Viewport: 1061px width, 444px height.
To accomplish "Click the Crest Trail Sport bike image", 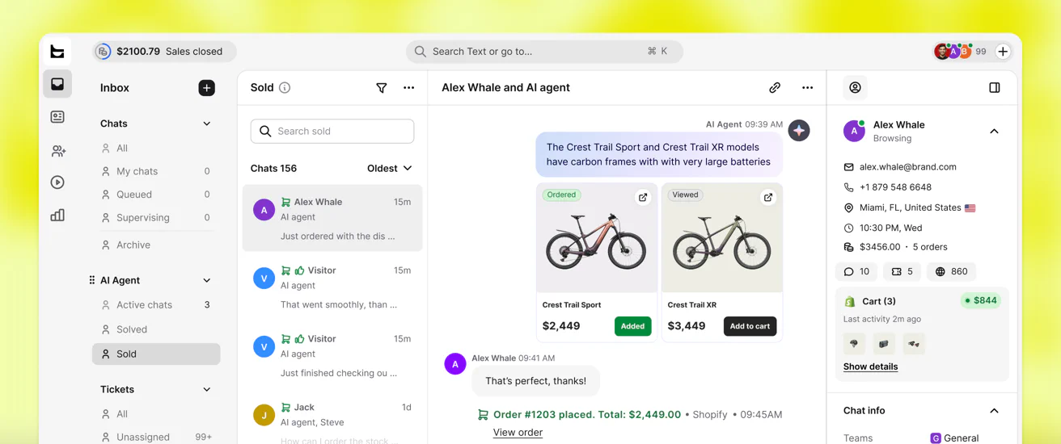I will [x=597, y=238].
